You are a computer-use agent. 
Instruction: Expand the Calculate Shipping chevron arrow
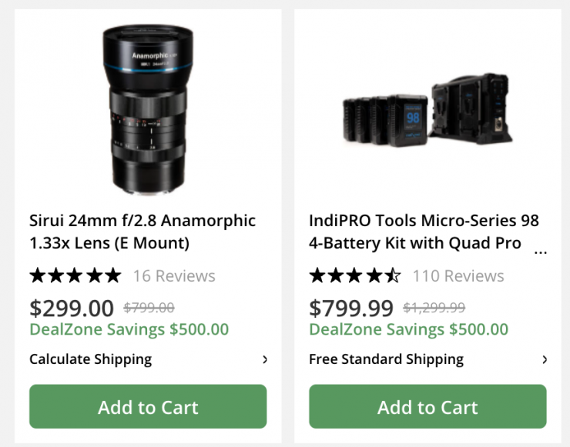[x=265, y=359]
